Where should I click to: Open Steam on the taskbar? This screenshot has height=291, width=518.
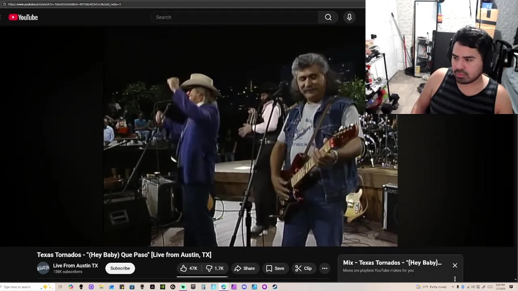275,287
